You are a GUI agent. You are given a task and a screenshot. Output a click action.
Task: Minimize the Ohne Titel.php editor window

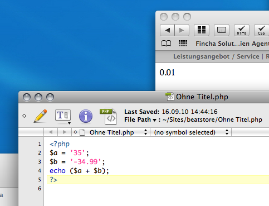pos(38,97)
